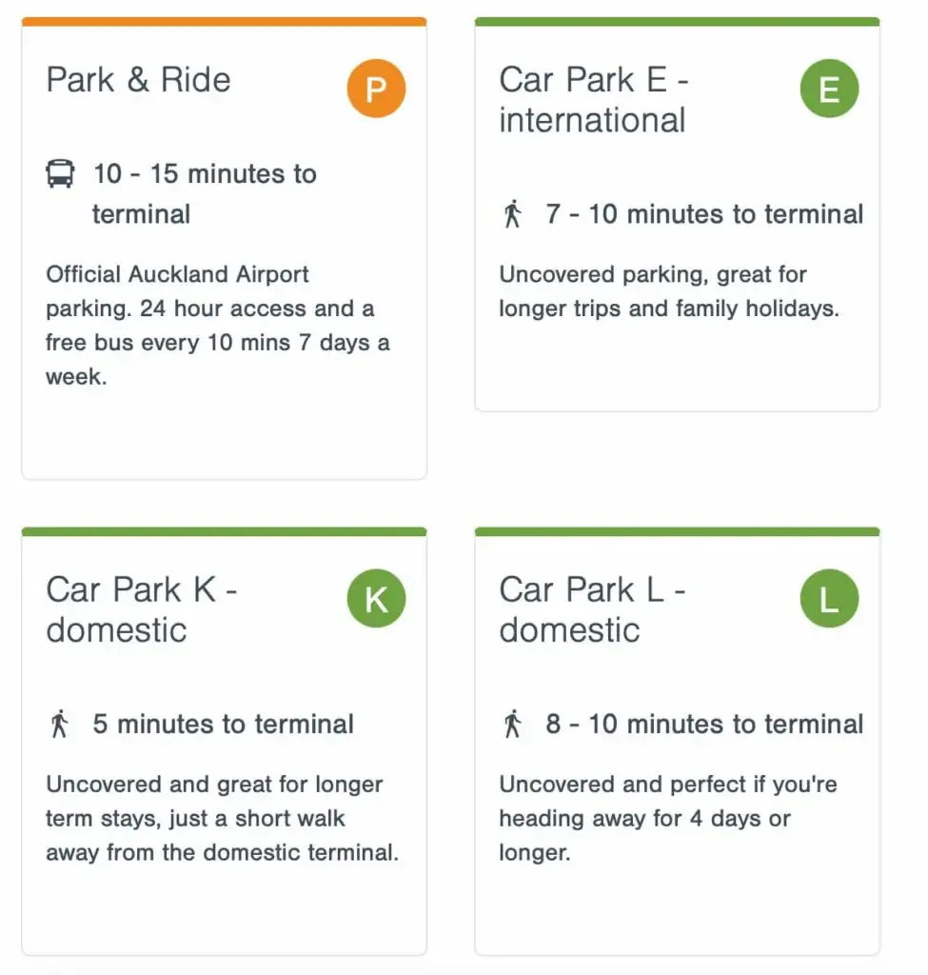Viewport: 928px width, 975px height.
Task: Click the green E badge icon
Action: [x=829, y=89]
